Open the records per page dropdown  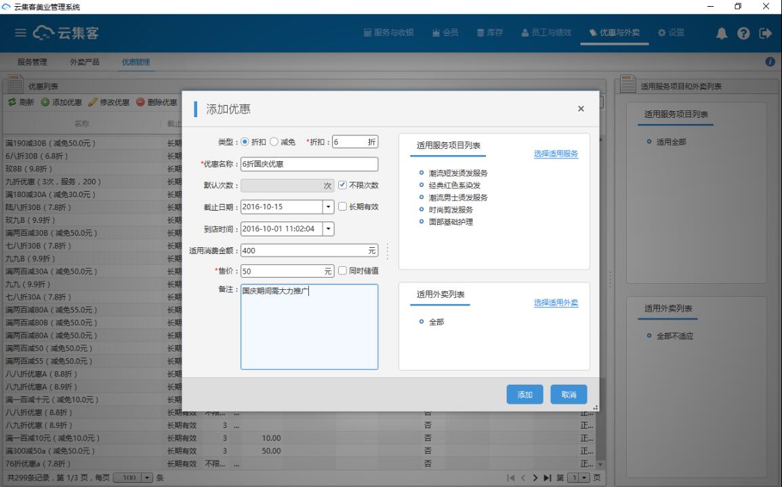[147, 478]
